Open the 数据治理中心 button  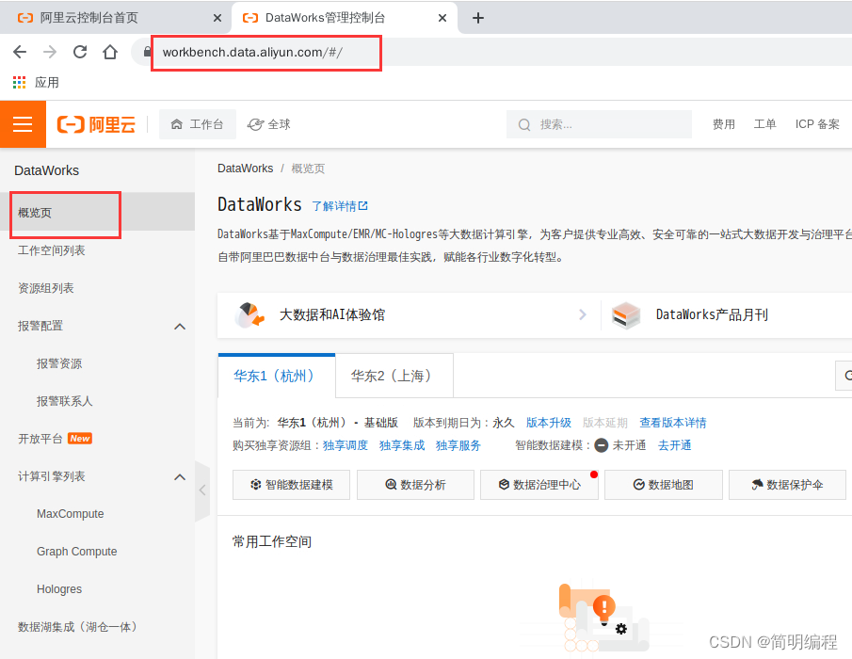pyautogui.click(x=539, y=485)
